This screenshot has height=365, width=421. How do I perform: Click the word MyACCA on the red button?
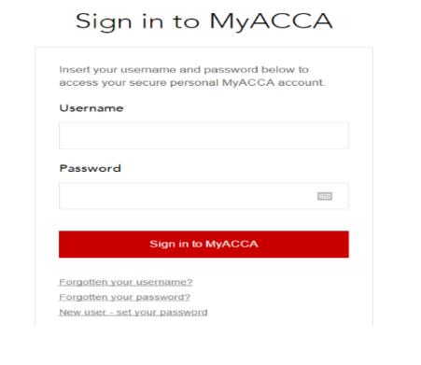click(232, 244)
